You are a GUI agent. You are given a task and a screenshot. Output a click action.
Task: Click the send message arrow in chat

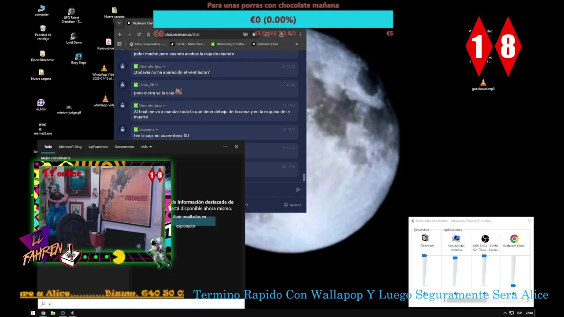(298, 190)
